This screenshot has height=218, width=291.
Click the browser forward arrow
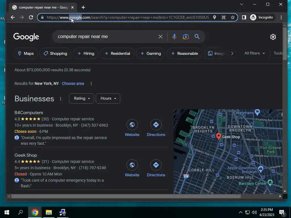22,17
